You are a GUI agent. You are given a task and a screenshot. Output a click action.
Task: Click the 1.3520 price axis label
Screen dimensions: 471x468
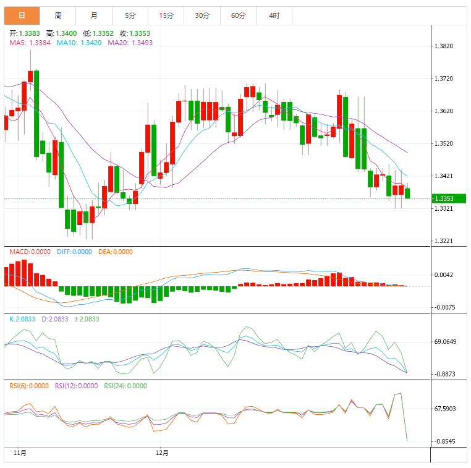click(444, 143)
